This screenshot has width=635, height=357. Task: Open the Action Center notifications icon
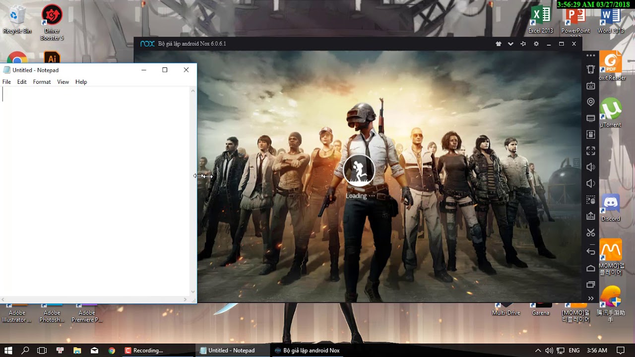click(x=620, y=351)
